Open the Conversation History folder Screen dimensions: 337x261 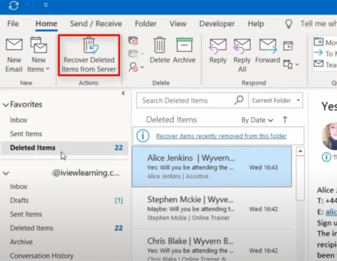[42, 256]
